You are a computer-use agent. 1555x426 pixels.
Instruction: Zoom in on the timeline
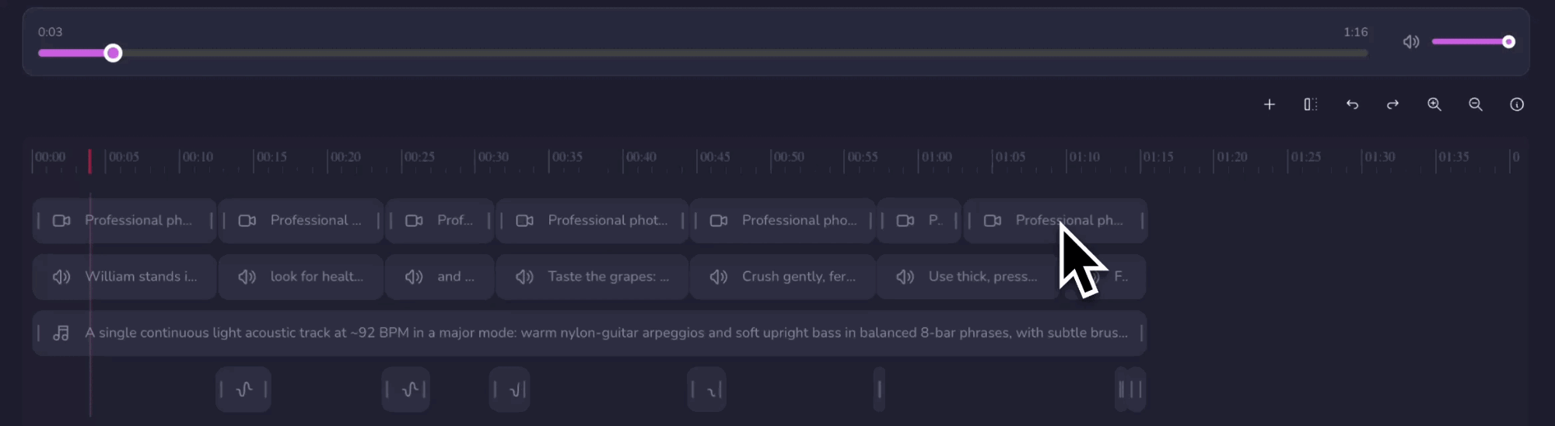(x=1434, y=104)
